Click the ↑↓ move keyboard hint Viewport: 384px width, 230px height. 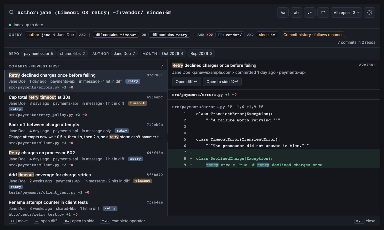click(x=18, y=221)
